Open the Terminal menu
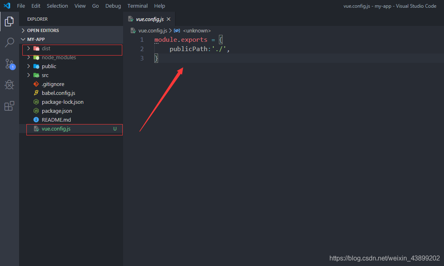The image size is (444, 266). pyautogui.click(x=137, y=6)
